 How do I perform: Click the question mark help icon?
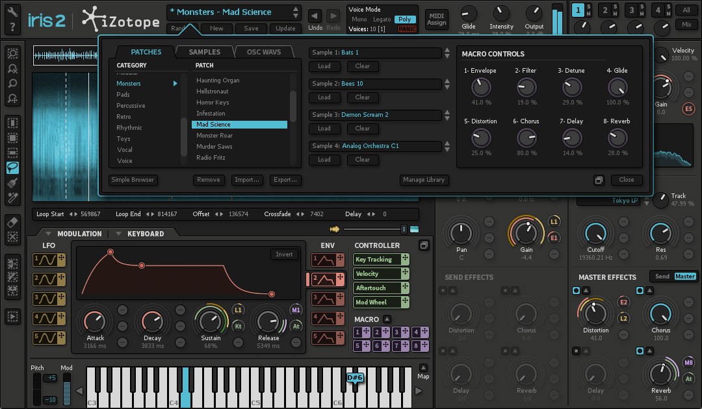[12, 27]
